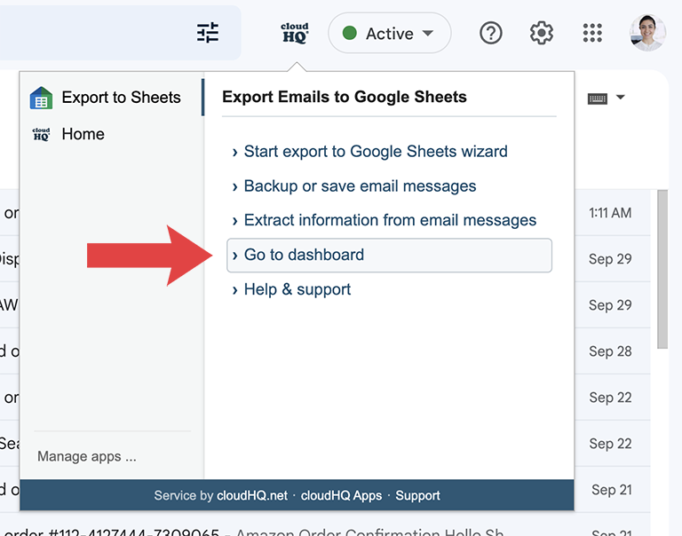The image size is (682, 536).
Task: Click the Sep 28 email date
Action: 610,351
